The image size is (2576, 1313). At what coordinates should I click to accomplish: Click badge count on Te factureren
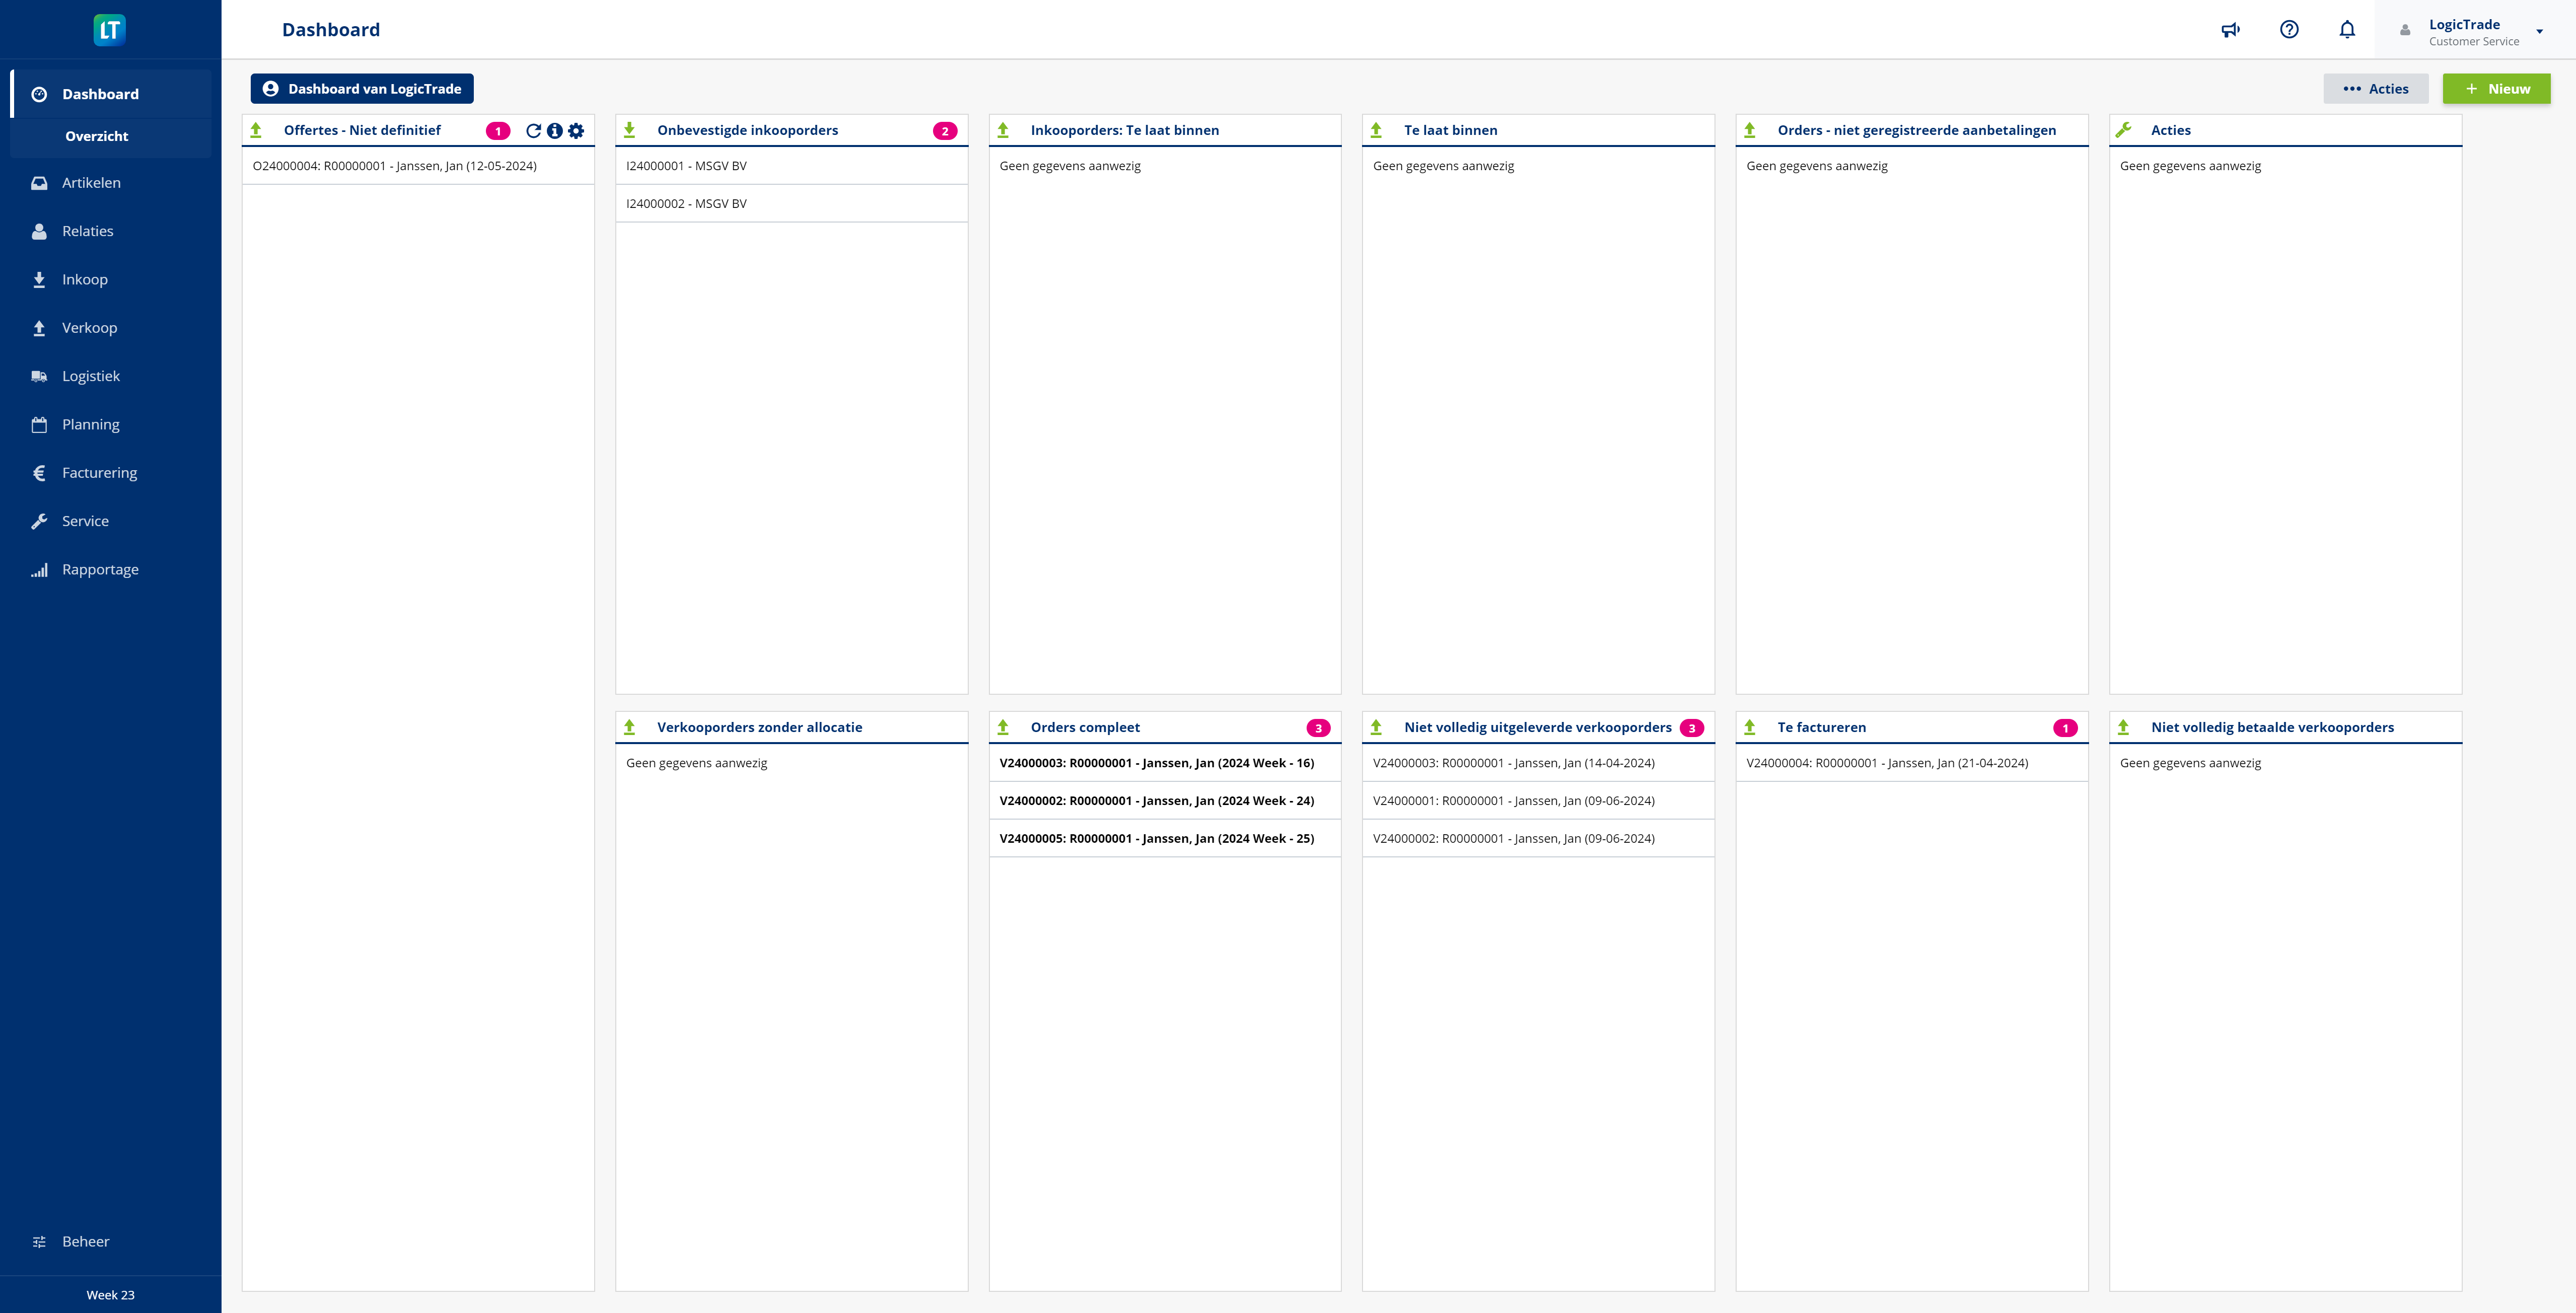click(2065, 728)
